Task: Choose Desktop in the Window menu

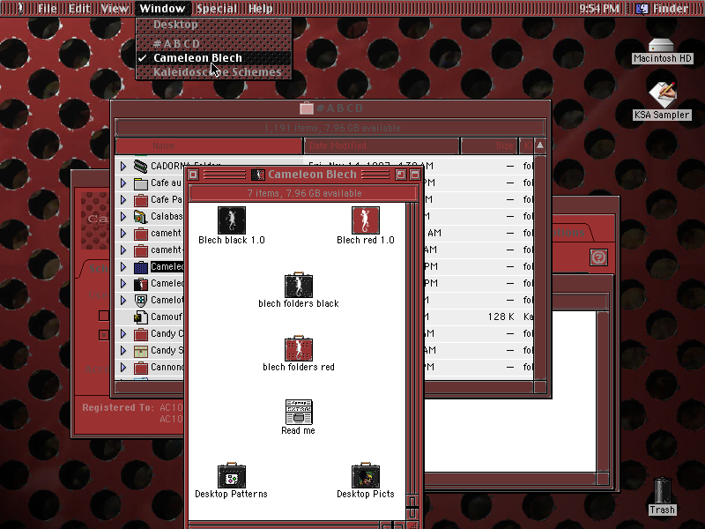Action: pyautogui.click(x=214, y=25)
